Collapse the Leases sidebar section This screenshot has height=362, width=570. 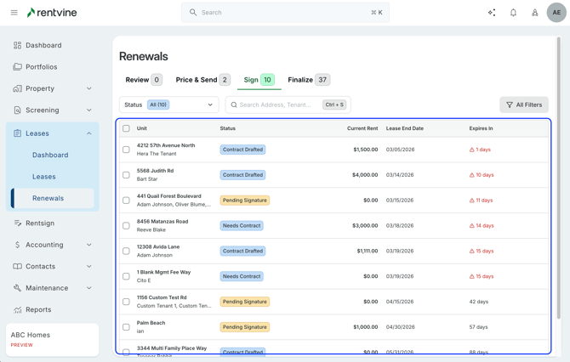[89, 133]
